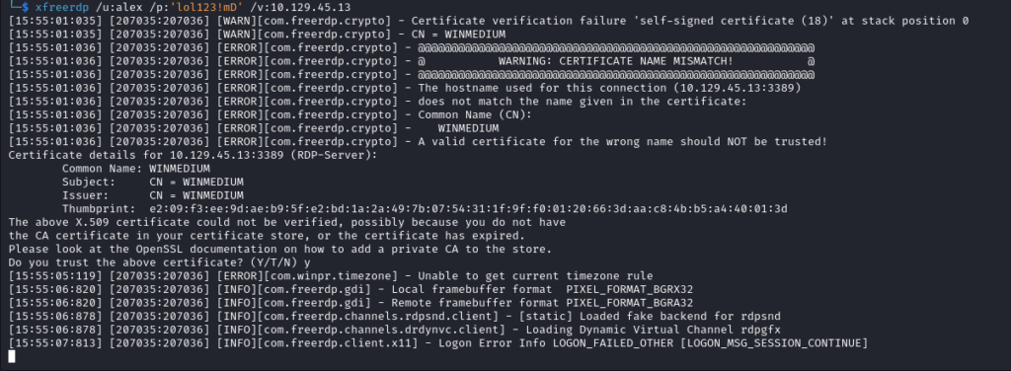Click the 'y' answer after the trust prompt
Image resolution: width=1011 pixels, height=371 pixels.
pos(308,262)
